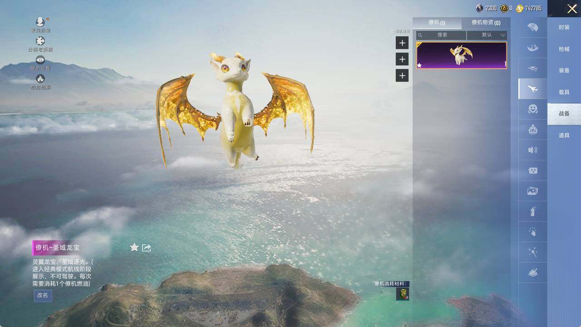Favorite the 圣域龙宝 companion with the star
This screenshot has width=581, height=327.
pos(134,247)
